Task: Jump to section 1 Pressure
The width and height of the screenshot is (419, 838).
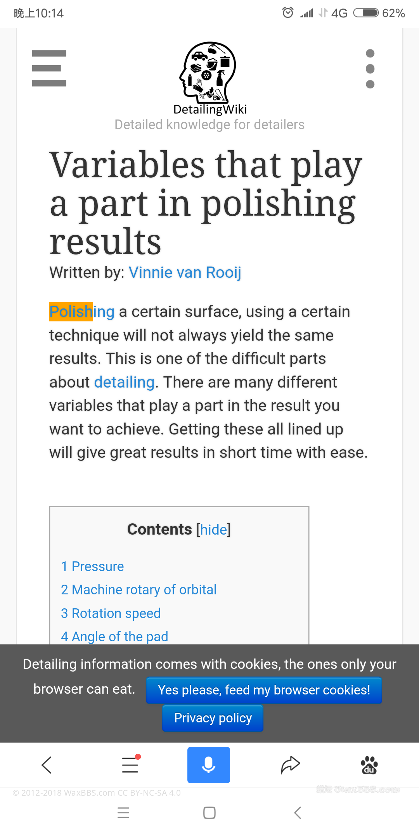Action: [92, 566]
